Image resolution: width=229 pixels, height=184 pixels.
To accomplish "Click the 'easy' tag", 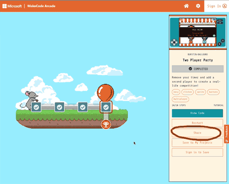I will coord(176,92).
